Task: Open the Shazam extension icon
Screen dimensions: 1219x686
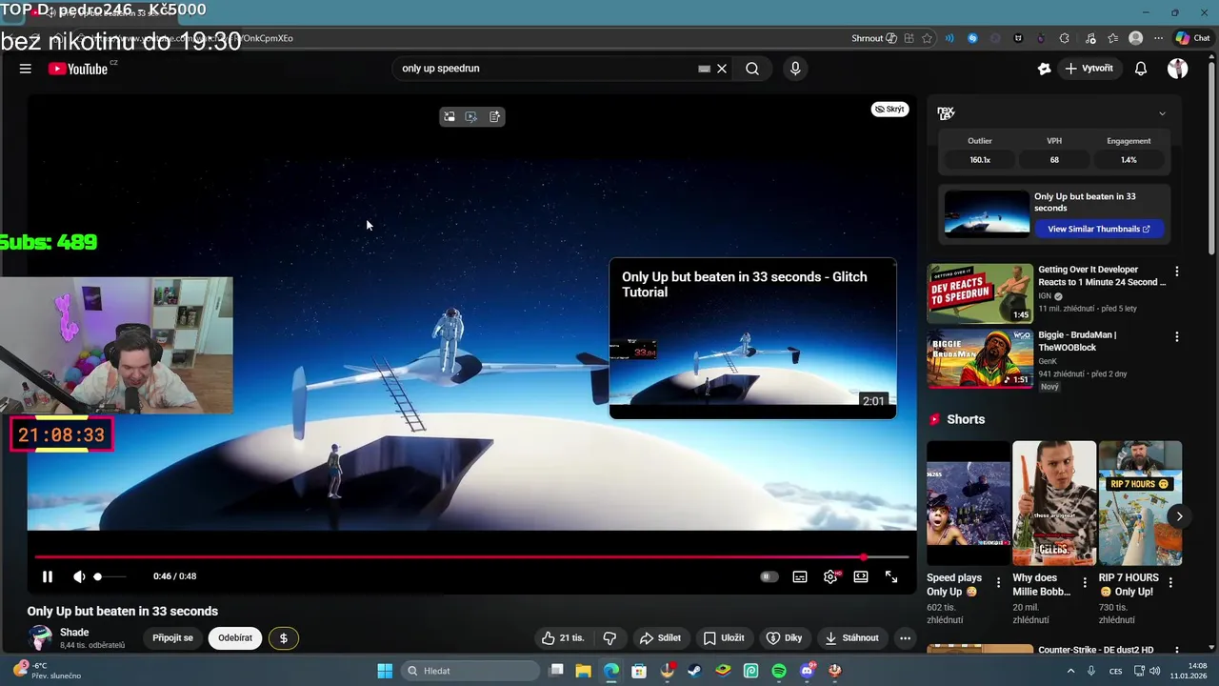Action: (972, 38)
